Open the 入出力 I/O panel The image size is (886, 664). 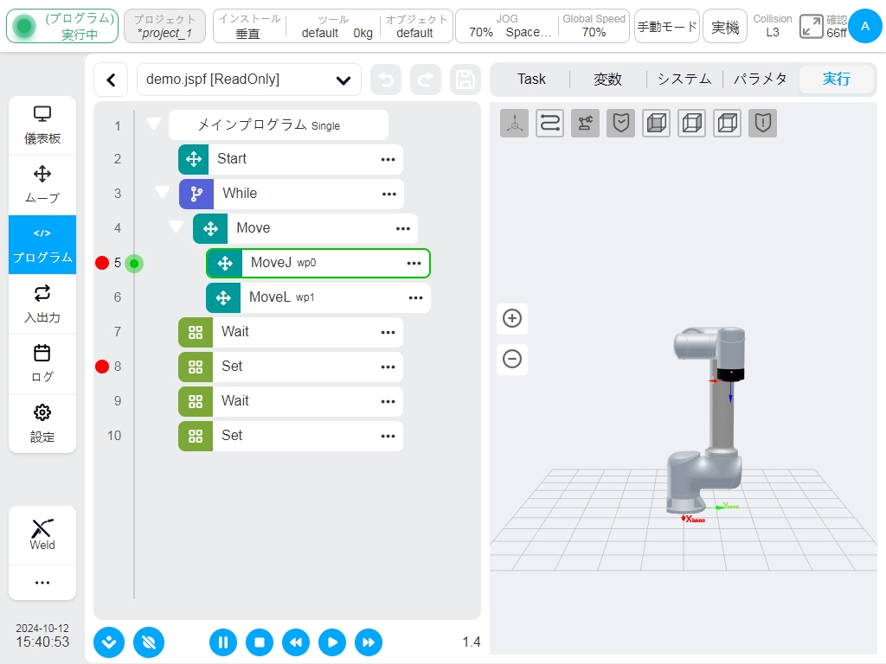click(x=42, y=304)
